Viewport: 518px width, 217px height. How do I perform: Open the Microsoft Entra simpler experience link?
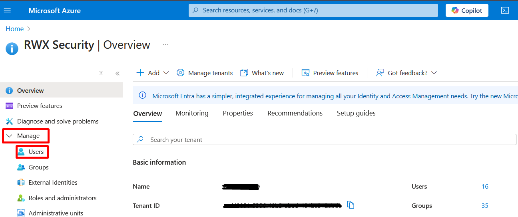click(335, 96)
